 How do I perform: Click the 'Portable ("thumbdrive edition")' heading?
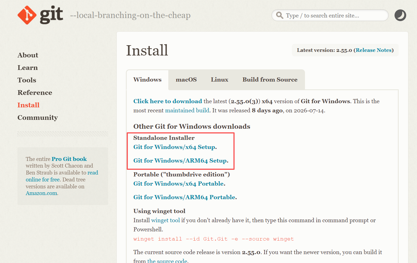[x=182, y=175]
